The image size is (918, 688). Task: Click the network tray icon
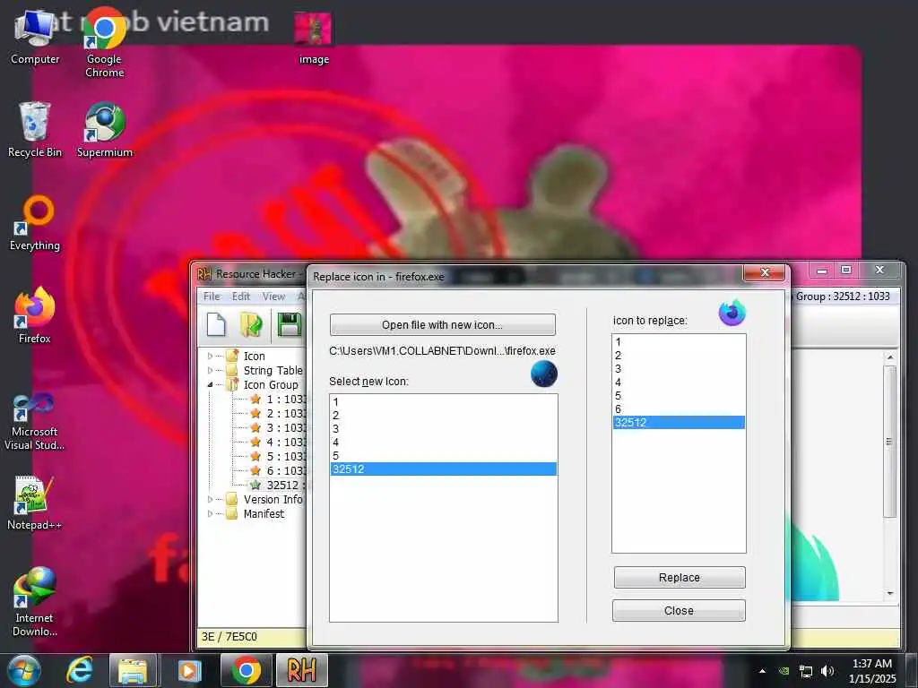tap(806, 671)
